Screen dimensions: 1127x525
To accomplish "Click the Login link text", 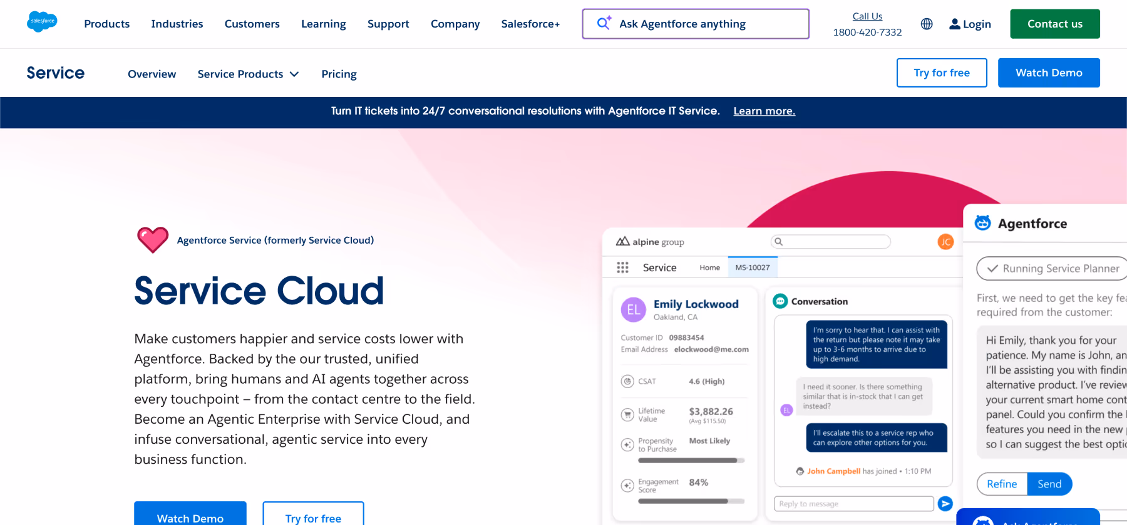I will 977,24.
